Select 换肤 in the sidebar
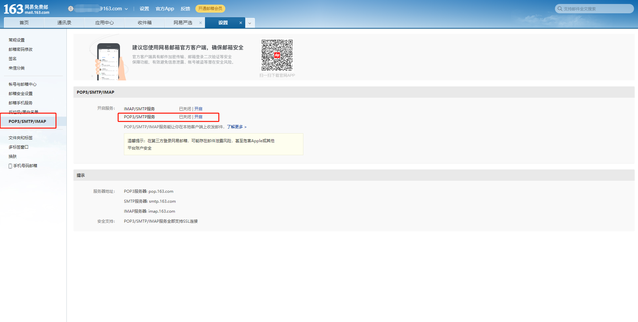 tap(12, 156)
